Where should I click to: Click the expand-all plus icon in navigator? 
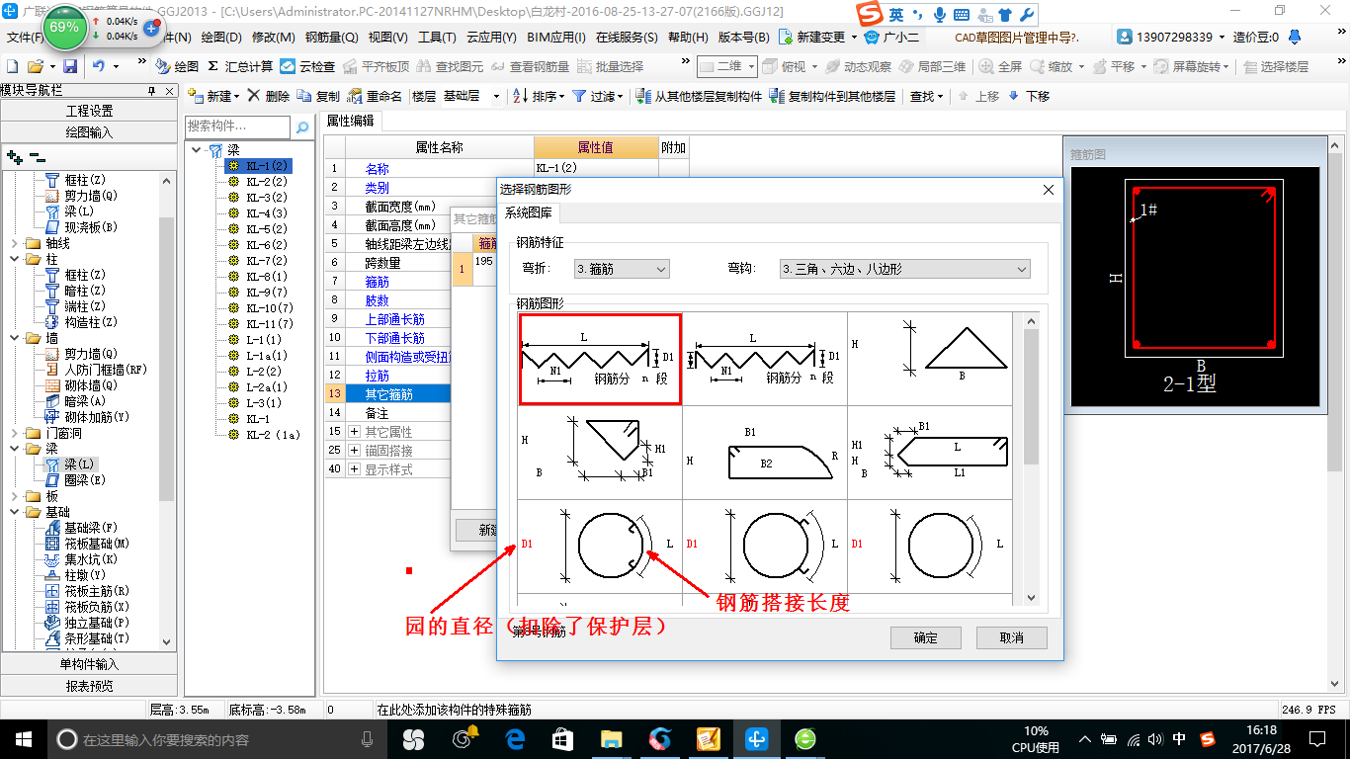click(x=14, y=156)
